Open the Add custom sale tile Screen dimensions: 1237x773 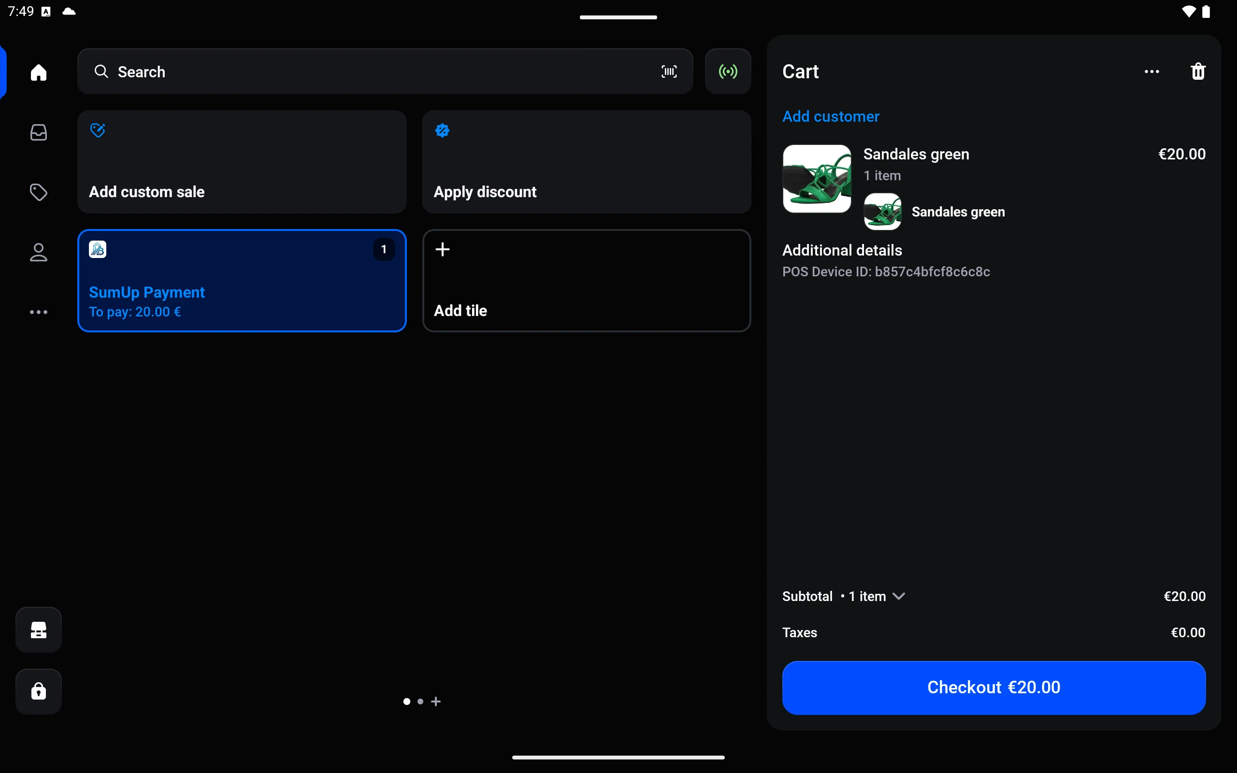coord(242,161)
